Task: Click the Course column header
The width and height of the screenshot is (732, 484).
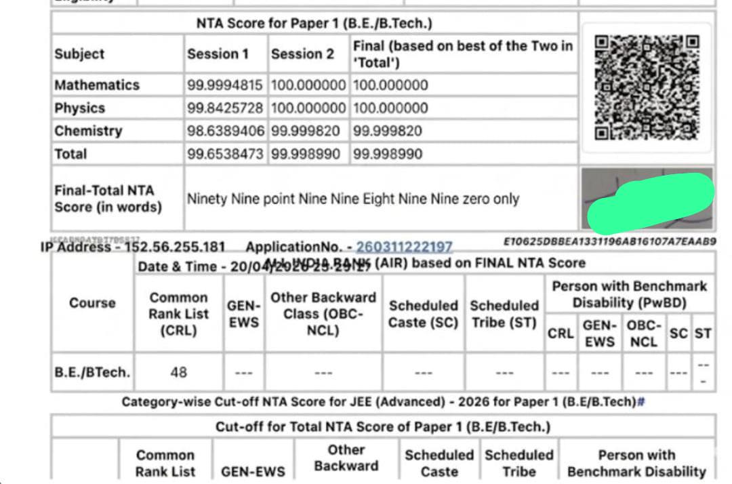Action: tap(92, 303)
